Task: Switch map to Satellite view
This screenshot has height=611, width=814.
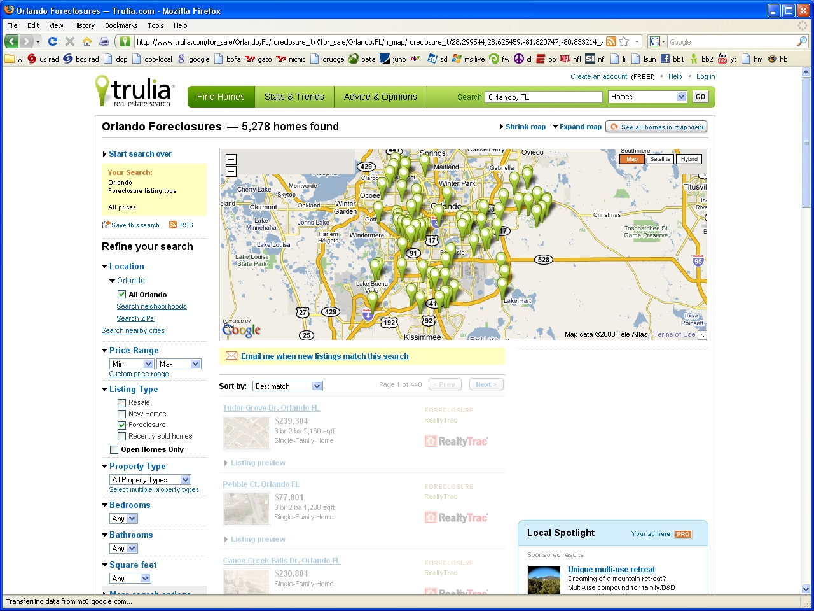Action: [x=660, y=159]
